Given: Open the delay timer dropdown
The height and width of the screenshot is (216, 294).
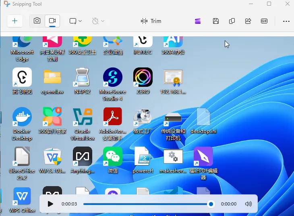Looking at the screenshot, I should point(98,21).
